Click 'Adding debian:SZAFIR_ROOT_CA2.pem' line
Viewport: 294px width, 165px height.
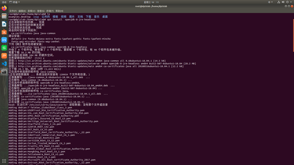[x=31, y=127]
